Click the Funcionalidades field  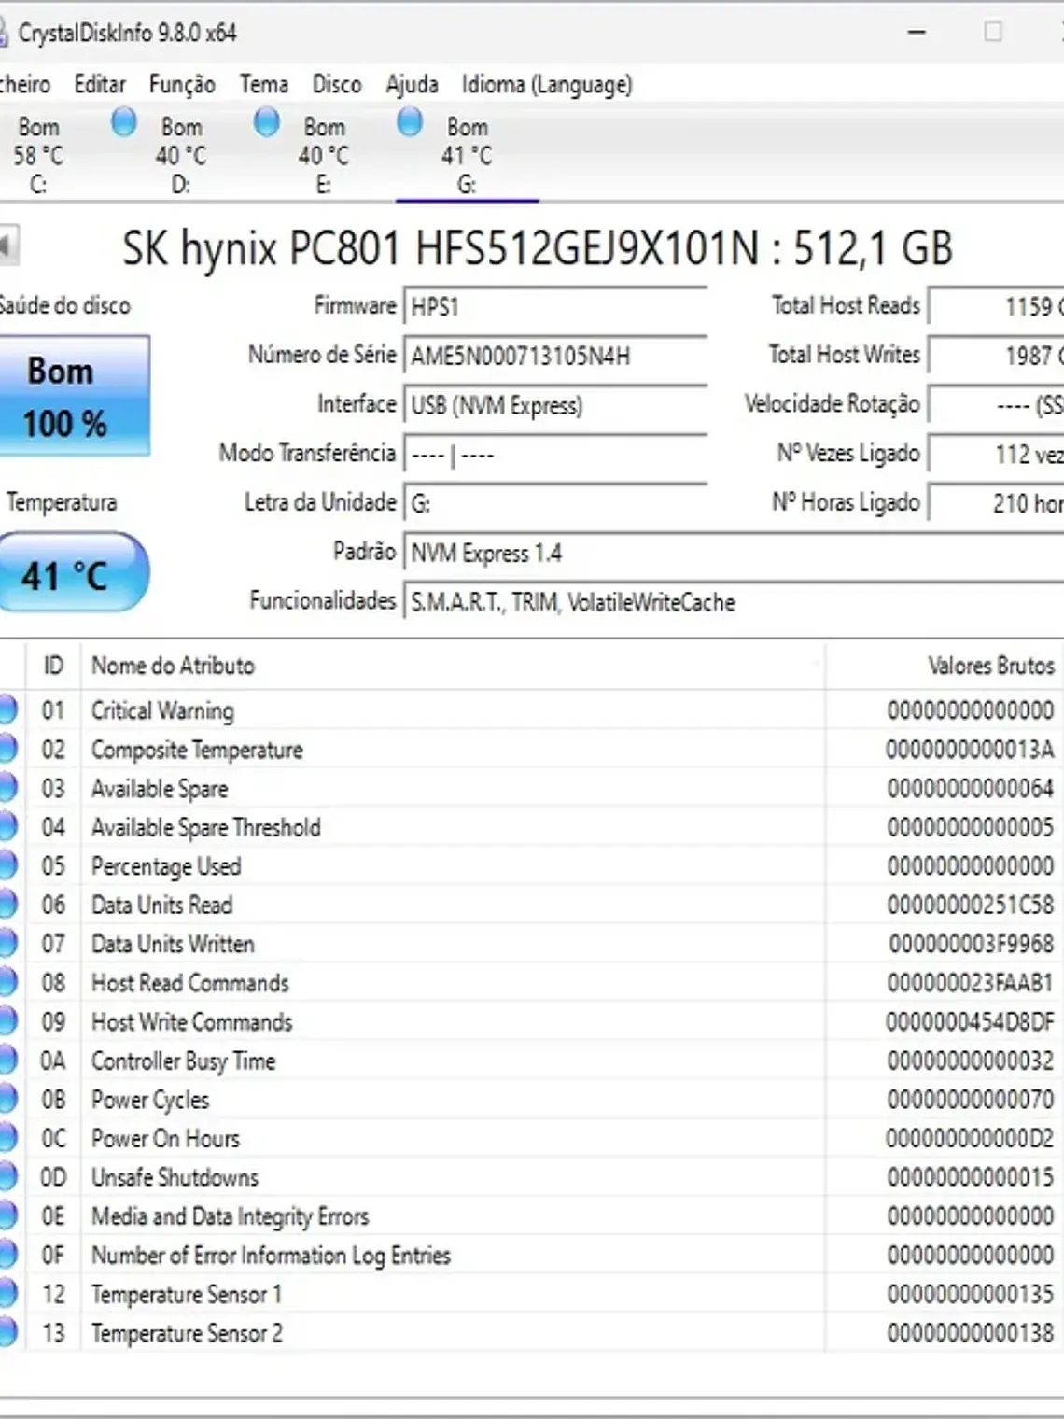point(734,602)
